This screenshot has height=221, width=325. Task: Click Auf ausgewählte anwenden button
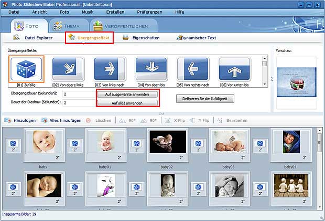click(127, 94)
